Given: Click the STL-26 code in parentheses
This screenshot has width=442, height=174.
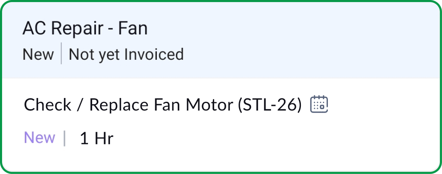Looking at the screenshot, I should pyautogui.click(x=270, y=105).
